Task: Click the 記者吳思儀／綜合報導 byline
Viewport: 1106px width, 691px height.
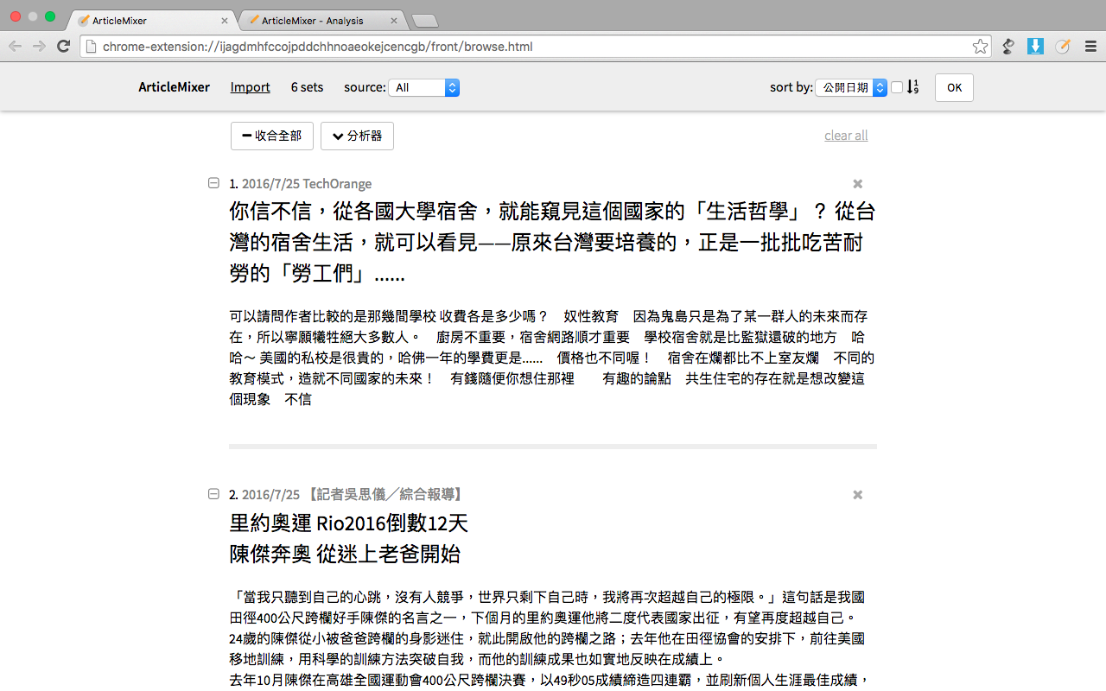Action: [385, 495]
